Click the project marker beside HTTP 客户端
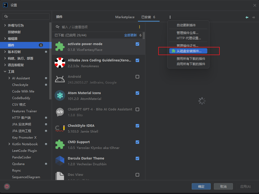 coord(46,118)
